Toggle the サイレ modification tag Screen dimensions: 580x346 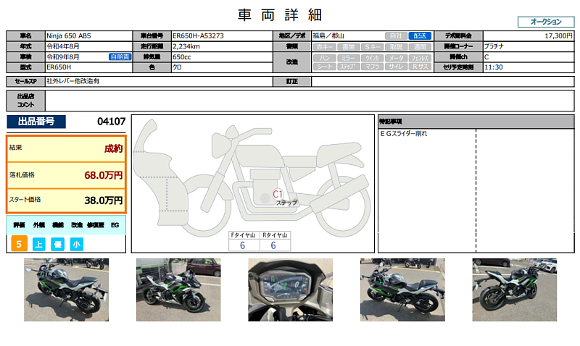pyautogui.click(x=396, y=67)
